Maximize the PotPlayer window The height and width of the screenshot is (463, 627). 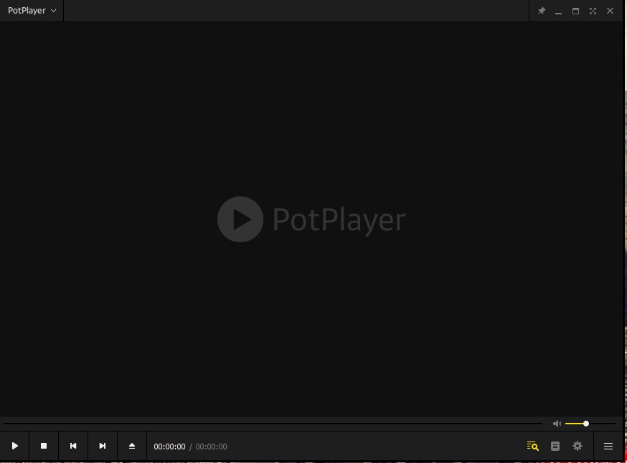pyautogui.click(x=576, y=11)
